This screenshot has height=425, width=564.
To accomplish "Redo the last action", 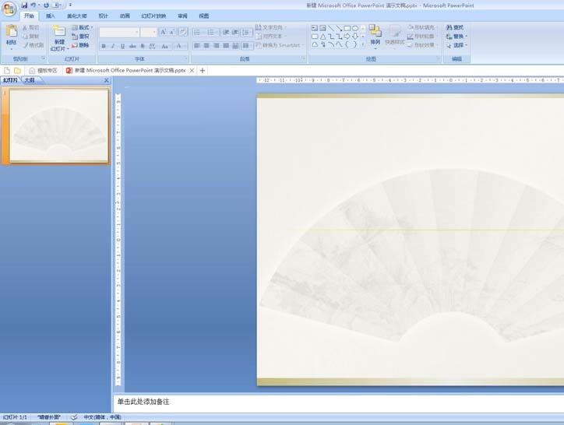I will (46, 5).
